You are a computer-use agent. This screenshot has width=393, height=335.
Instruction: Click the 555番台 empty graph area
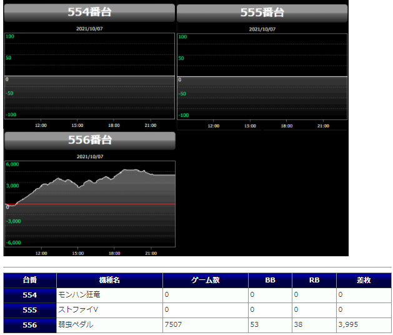262,76
